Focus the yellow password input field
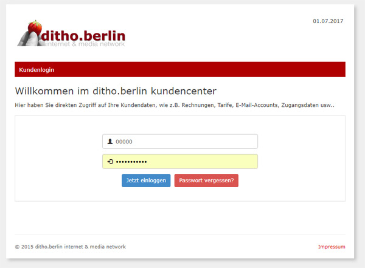 pyautogui.click(x=180, y=162)
